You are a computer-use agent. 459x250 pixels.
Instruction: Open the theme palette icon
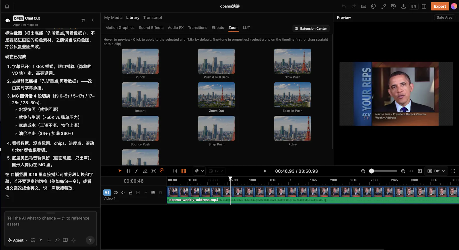tap(374, 6)
